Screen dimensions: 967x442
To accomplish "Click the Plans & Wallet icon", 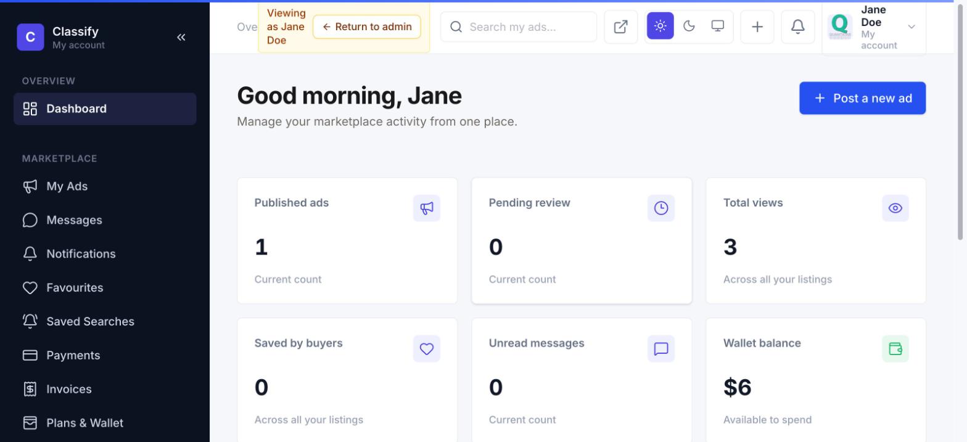I will point(30,423).
